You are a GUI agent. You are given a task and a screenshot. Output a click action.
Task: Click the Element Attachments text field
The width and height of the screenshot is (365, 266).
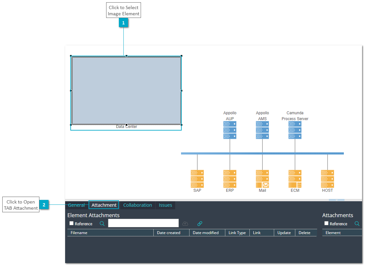tap(143, 223)
